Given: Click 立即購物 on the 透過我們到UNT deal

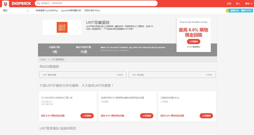Looking at the screenshot, I should click(x=147, y=116).
